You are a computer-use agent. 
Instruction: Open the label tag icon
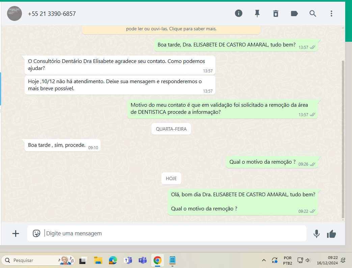(294, 13)
